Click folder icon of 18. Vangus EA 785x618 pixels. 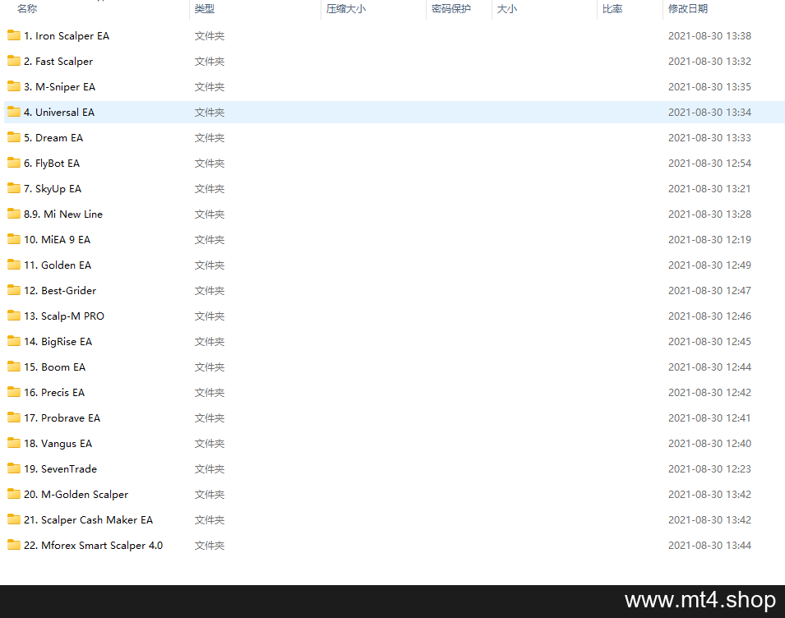[x=14, y=443]
